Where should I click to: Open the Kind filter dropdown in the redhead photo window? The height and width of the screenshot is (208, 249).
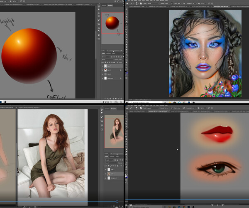click(x=108, y=160)
